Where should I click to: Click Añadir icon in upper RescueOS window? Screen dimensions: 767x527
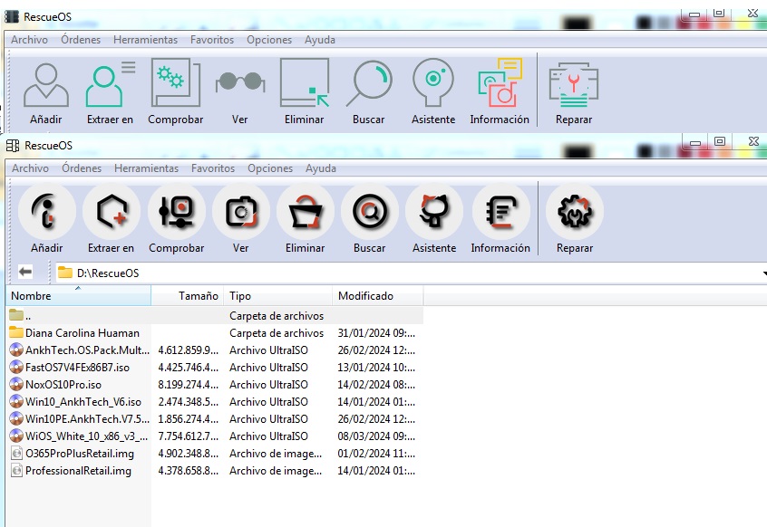46,85
